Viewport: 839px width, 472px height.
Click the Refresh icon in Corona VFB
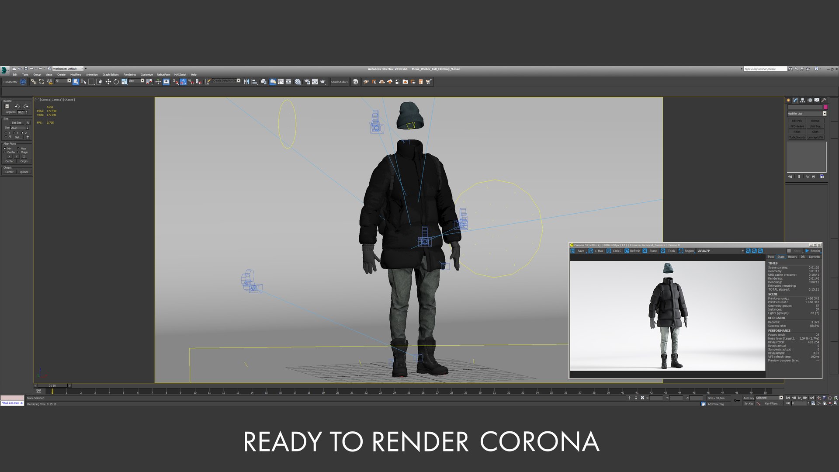627,251
